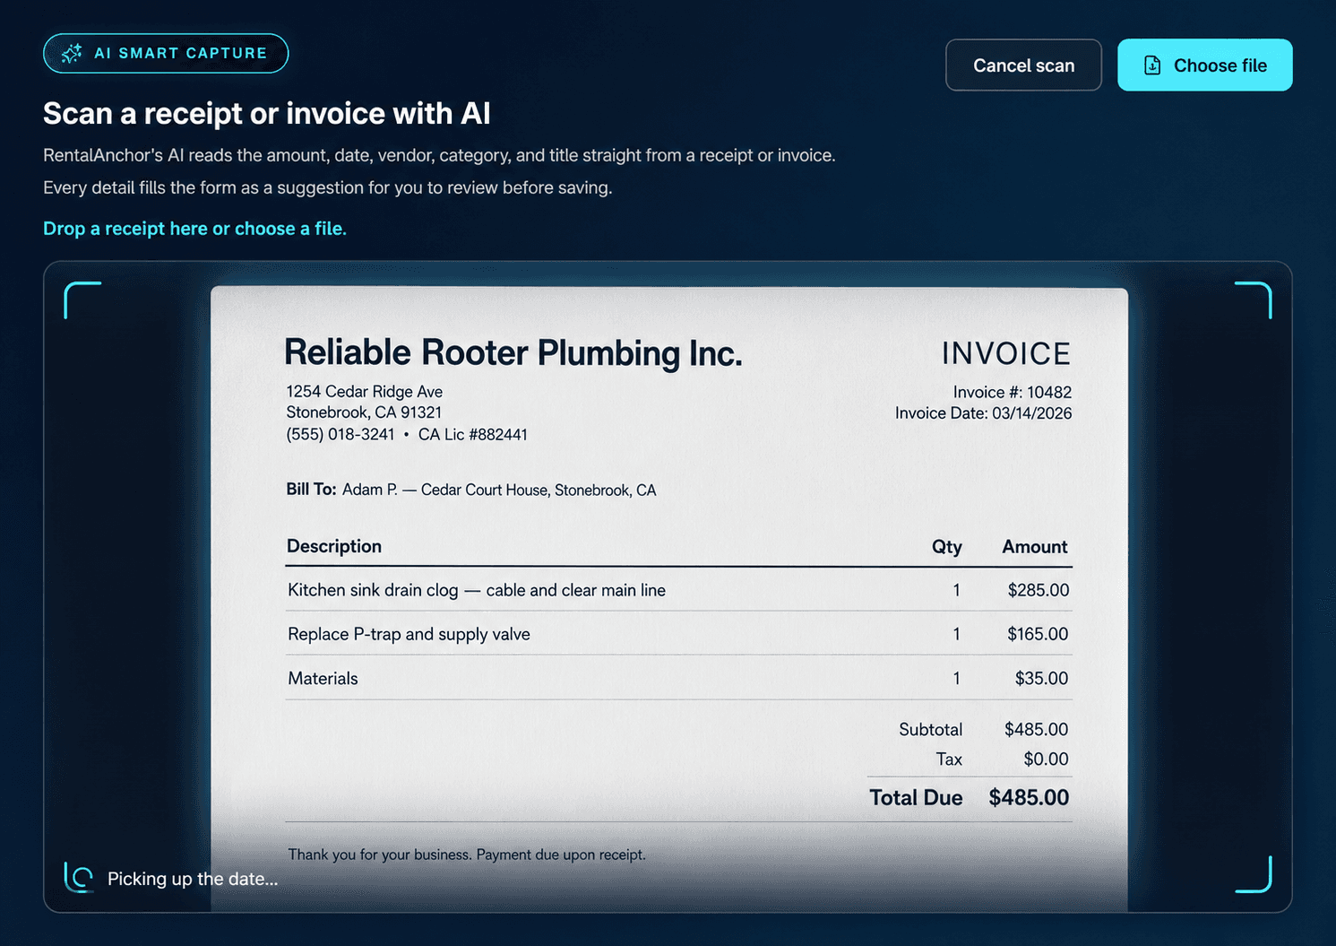Click 'Reliable Rooter Plumbing Inc.' vendor name
This screenshot has height=946, width=1336.
tap(513, 352)
